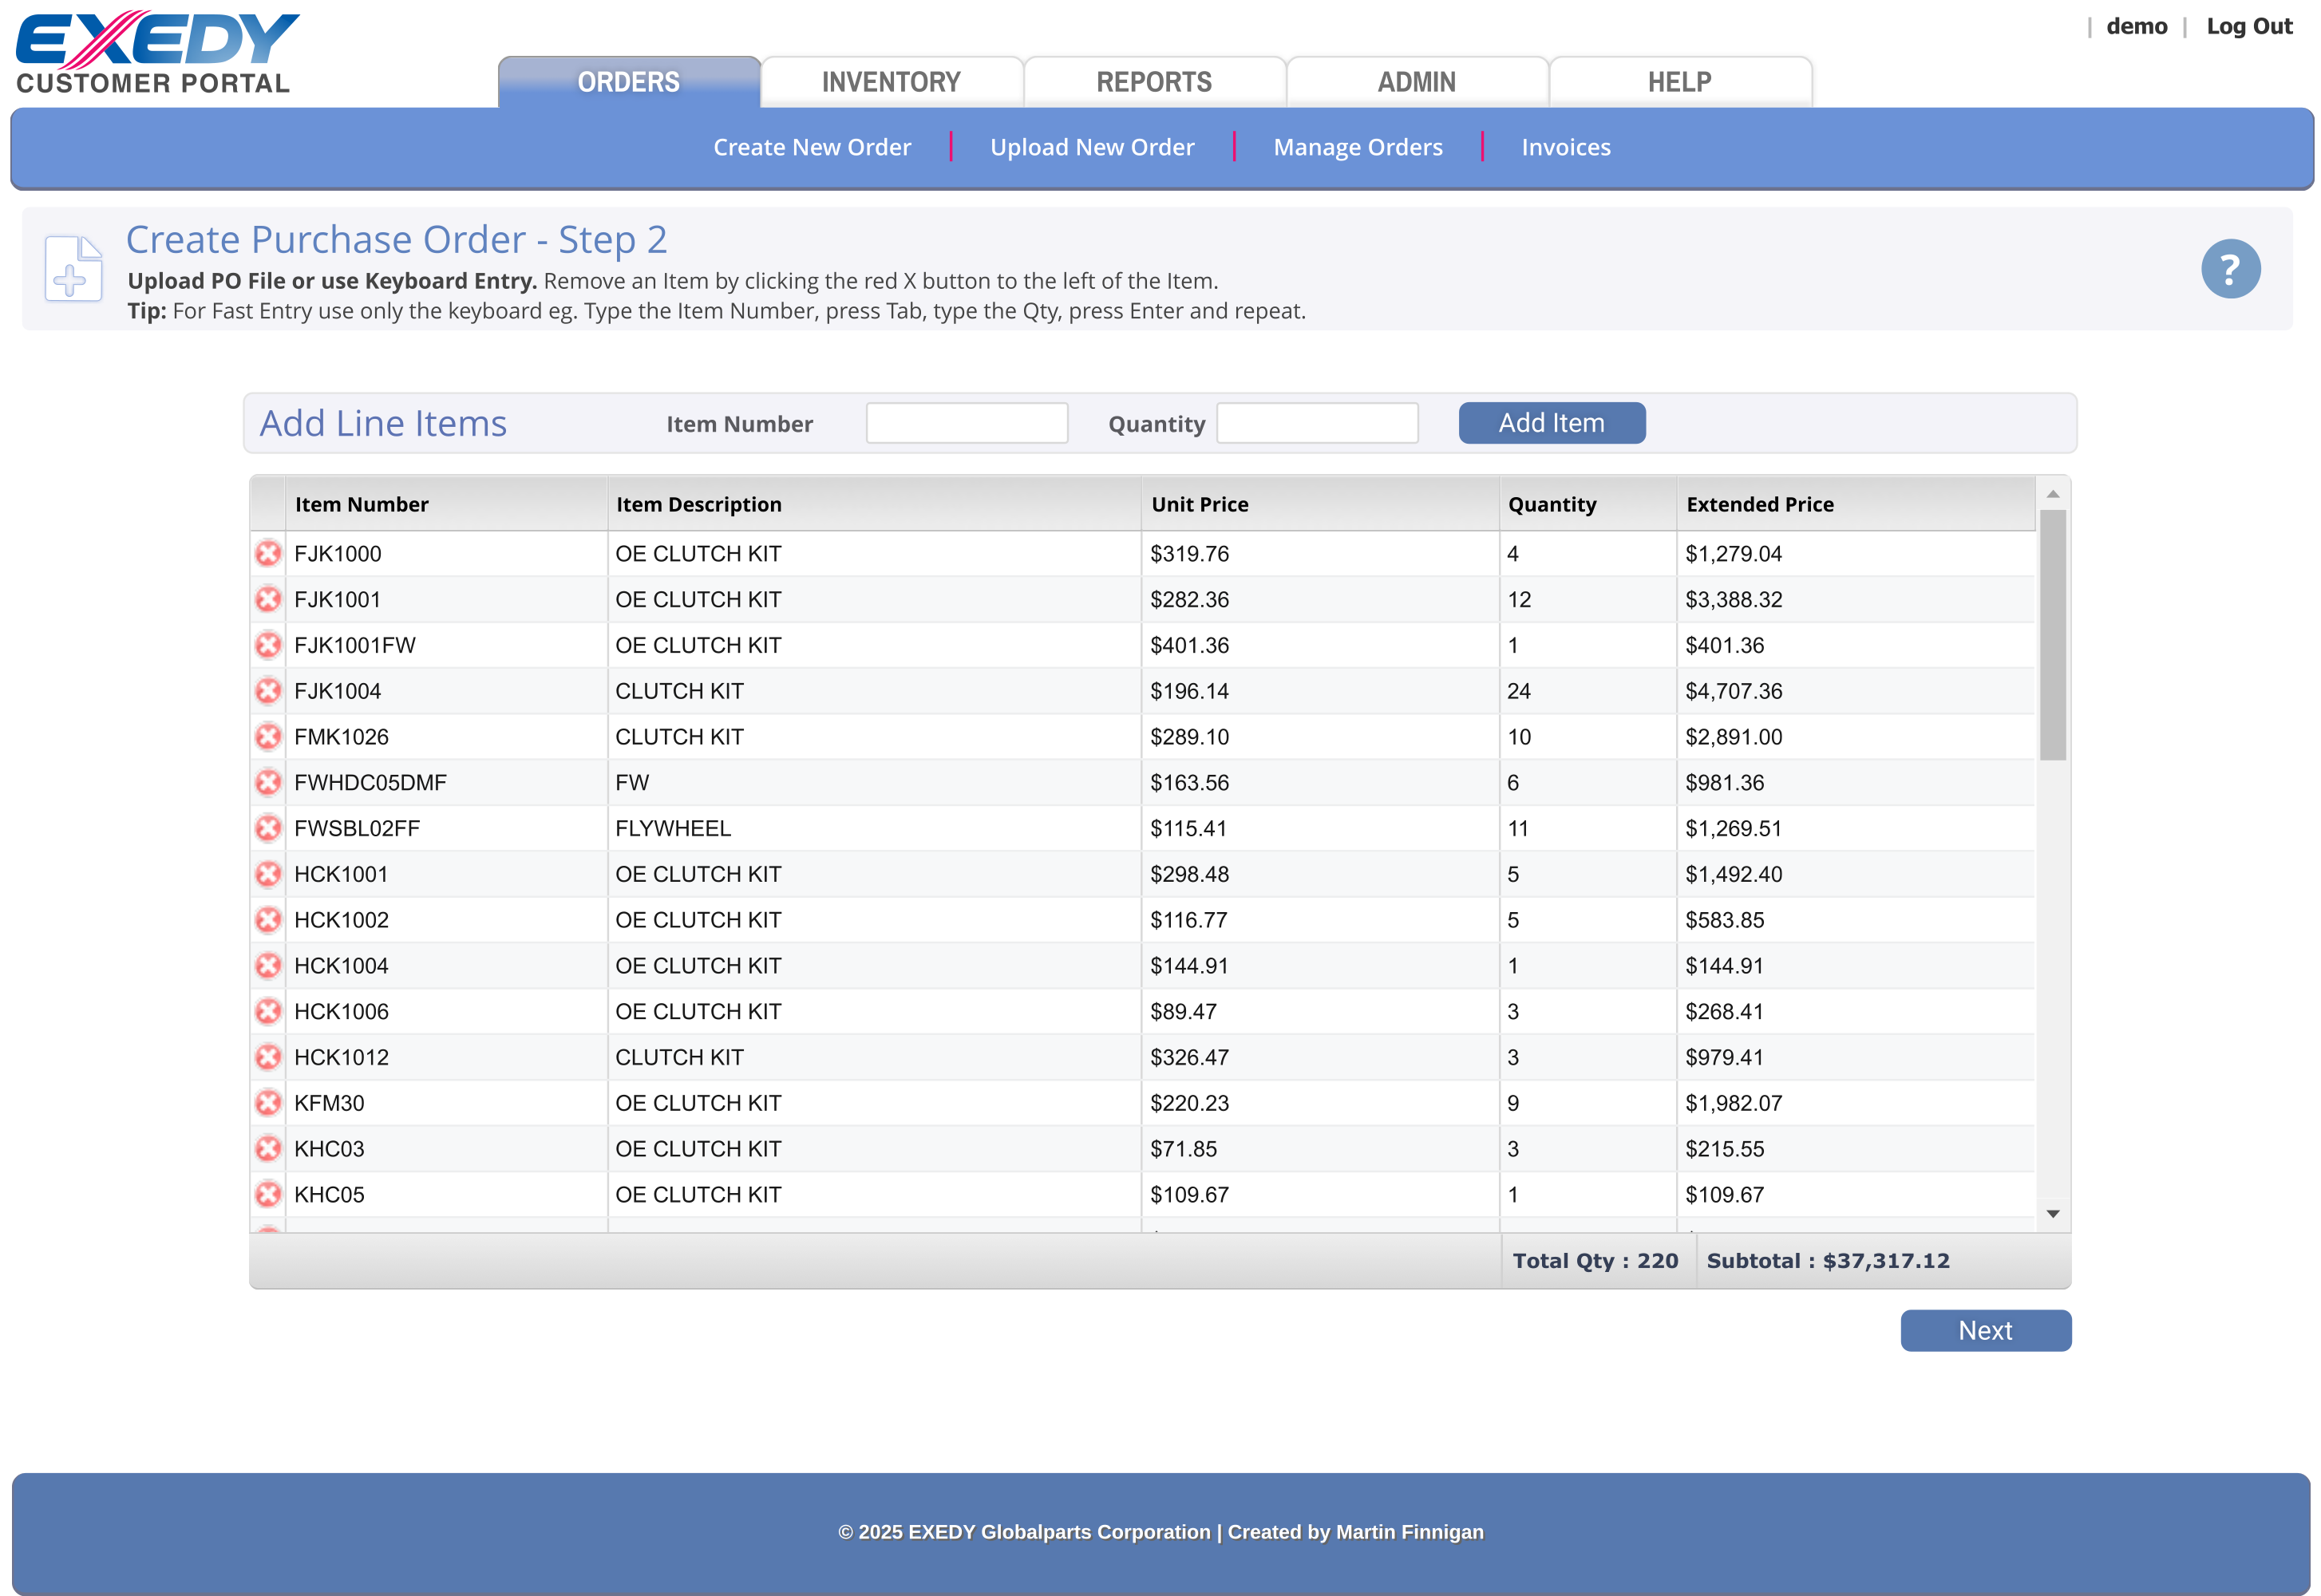Remove item FJK1004 from order
Screen dimensions: 2321x1596
(268, 691)
